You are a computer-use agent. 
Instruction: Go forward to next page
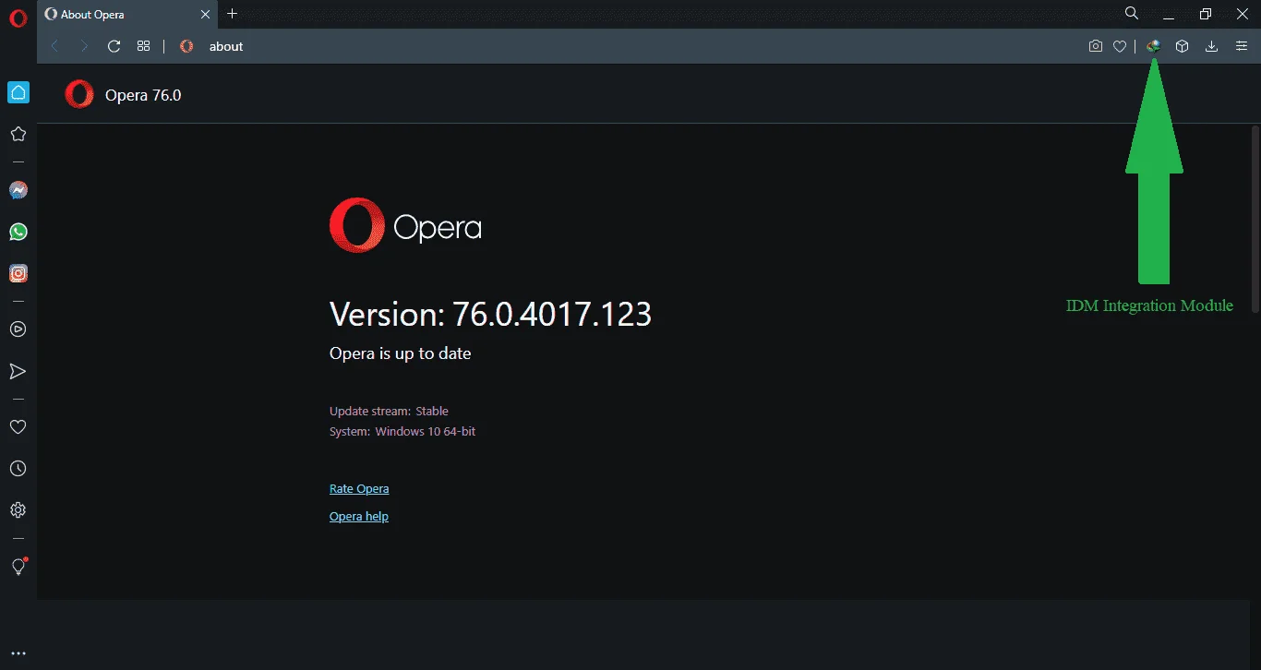[84, 46]
